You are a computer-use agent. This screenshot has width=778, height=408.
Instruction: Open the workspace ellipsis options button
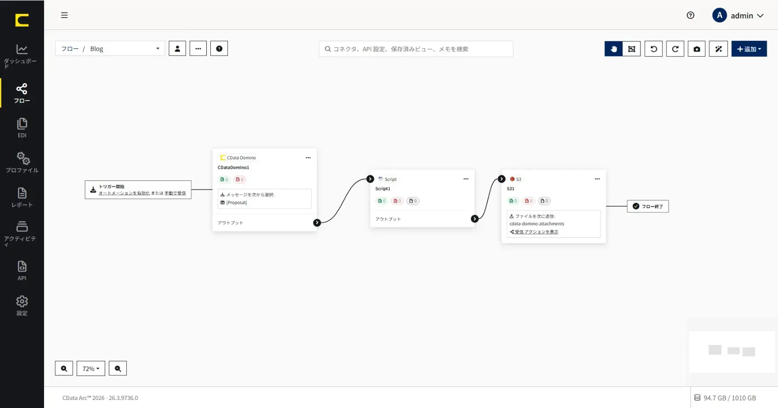[x=198, y=48]
